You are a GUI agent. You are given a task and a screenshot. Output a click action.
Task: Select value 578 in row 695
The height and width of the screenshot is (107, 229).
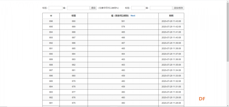point(123,27)
